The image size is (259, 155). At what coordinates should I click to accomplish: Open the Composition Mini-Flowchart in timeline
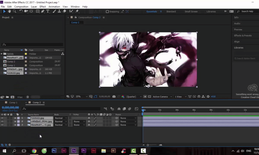coord(105,109)
